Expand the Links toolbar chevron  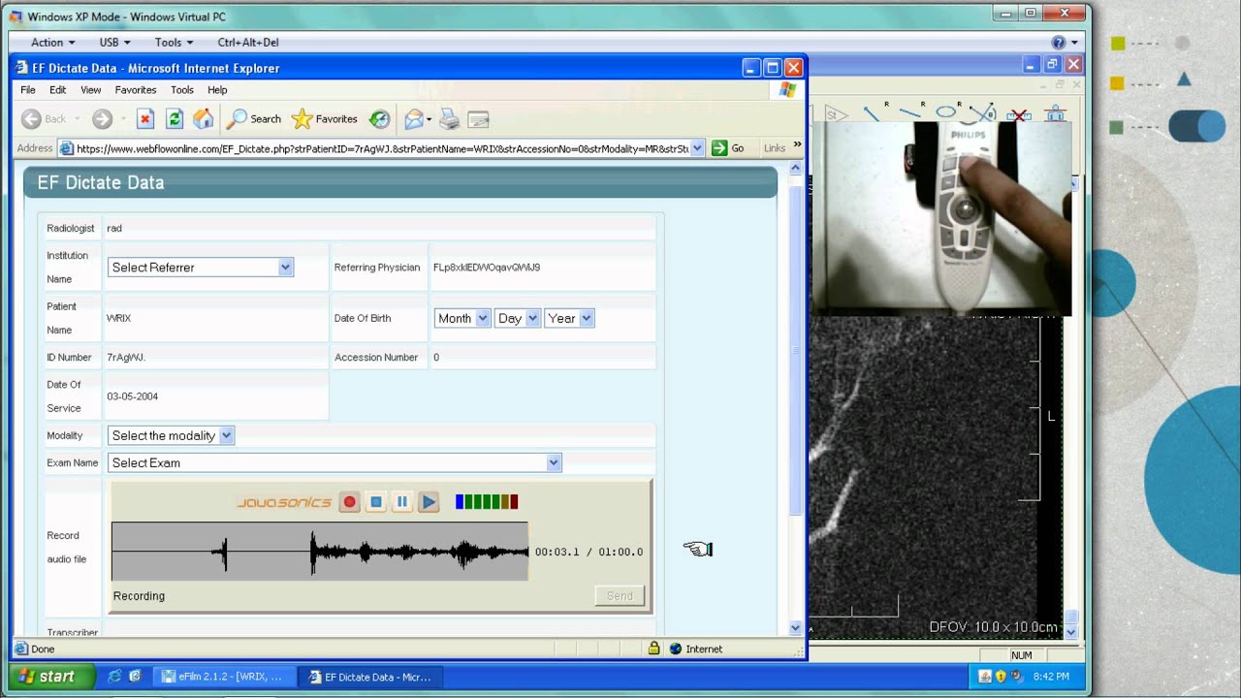click(798, 144)
